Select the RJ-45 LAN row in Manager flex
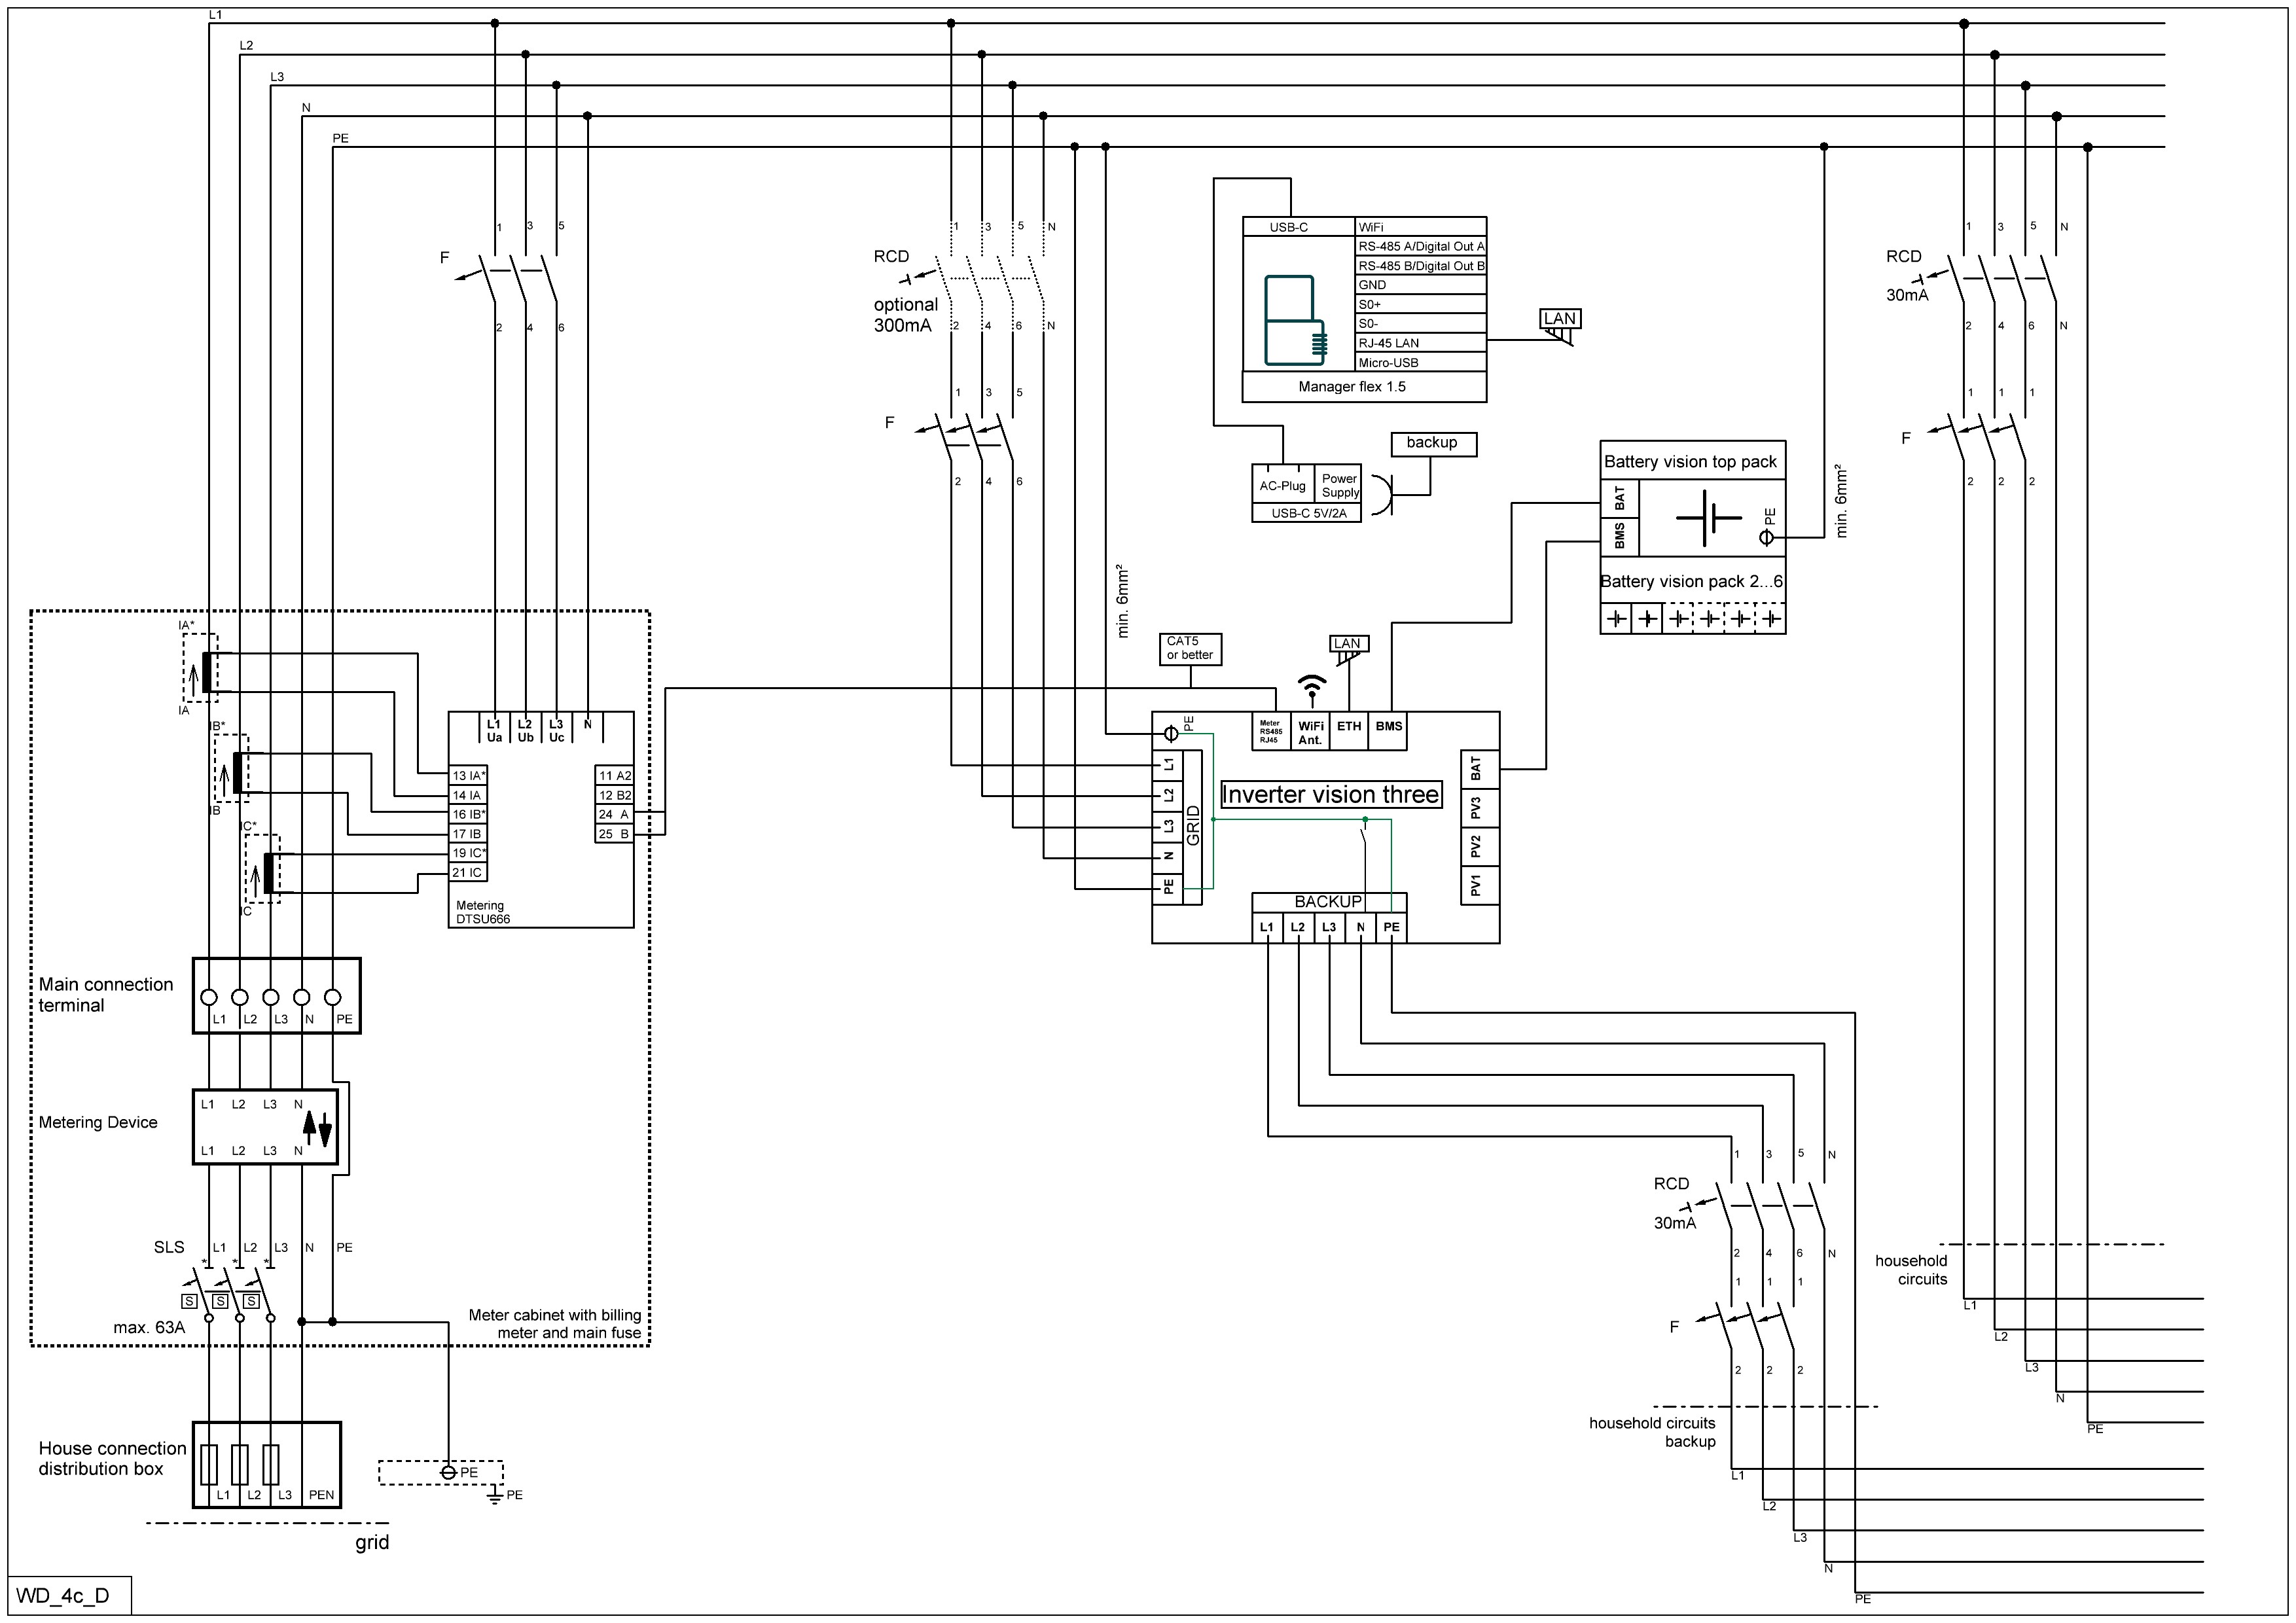The height and width of the screenshot is (1623, 2296). coord(1420,343)
